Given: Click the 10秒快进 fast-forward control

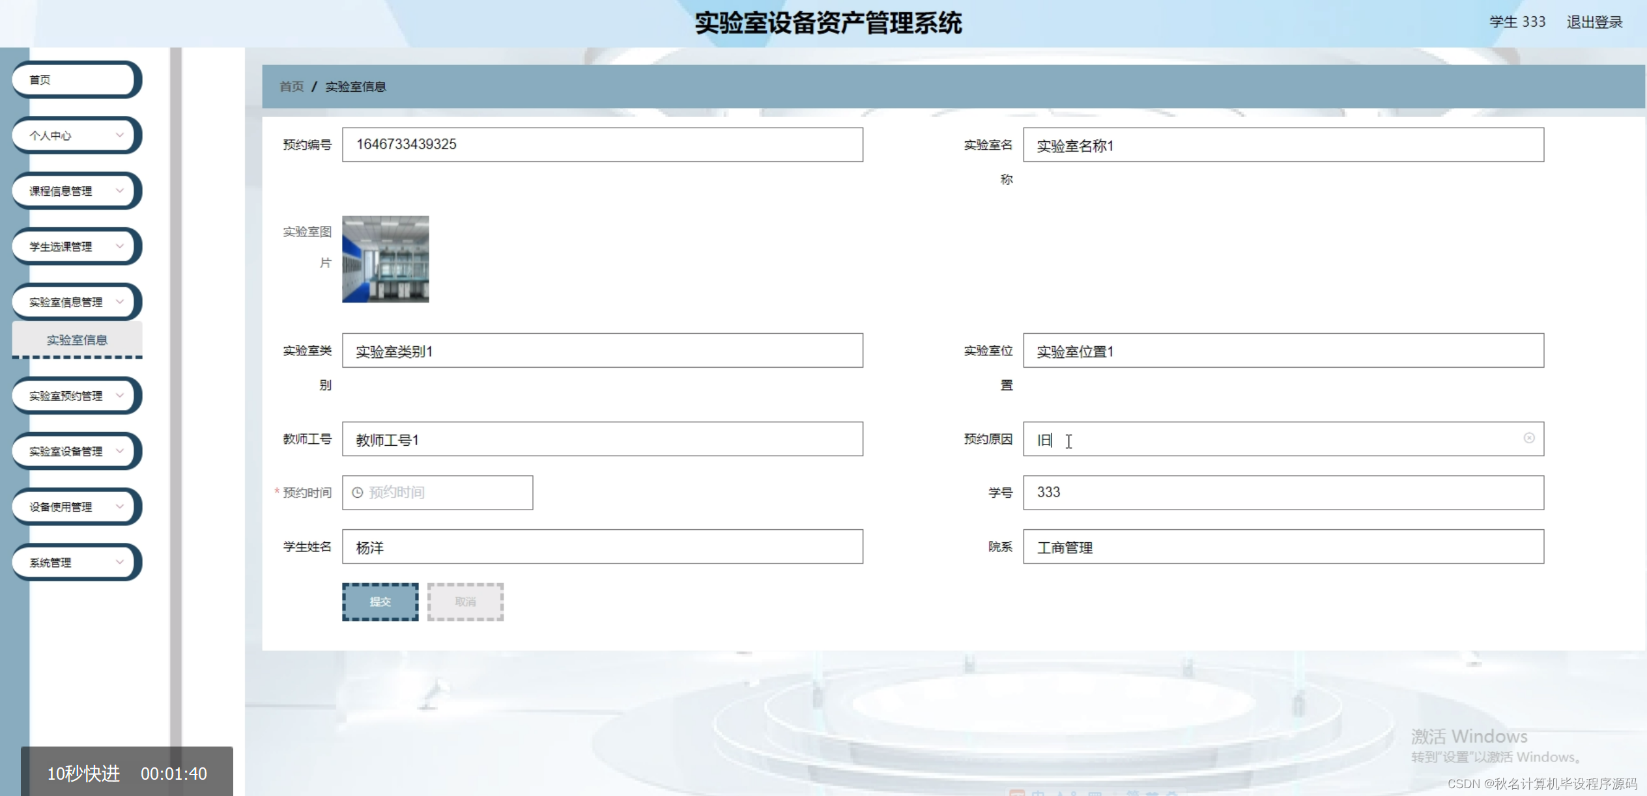Looking at the screenshot, I should [83, 773].
